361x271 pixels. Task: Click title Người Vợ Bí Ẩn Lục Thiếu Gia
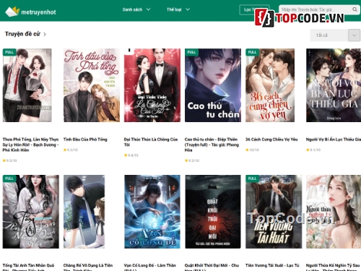click(334, 139)
